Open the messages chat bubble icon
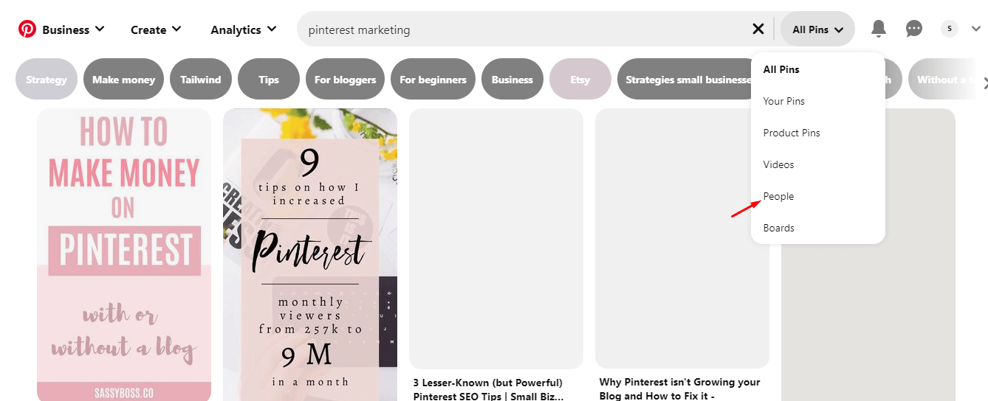 [x=914, y=29]
